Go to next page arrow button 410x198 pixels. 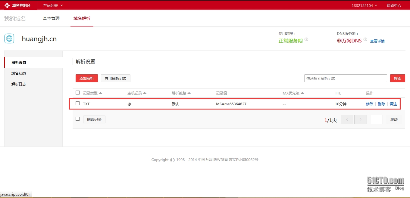pyautogui.click(x=360, y=119)
